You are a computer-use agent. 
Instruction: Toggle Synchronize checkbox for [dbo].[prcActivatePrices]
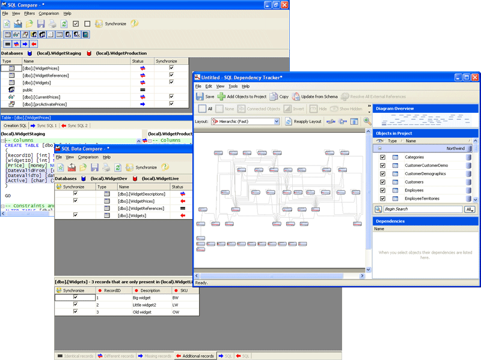point(171,103)
